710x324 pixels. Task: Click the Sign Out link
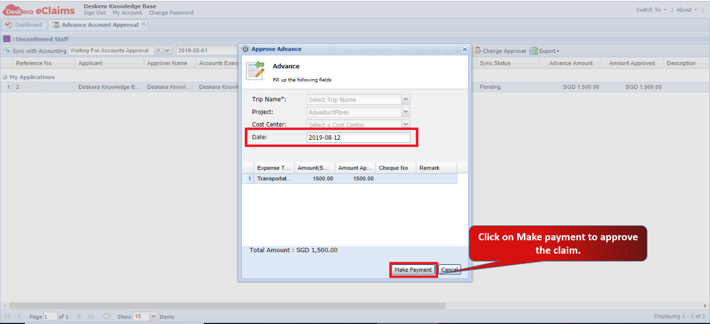(x=95, y=13)
